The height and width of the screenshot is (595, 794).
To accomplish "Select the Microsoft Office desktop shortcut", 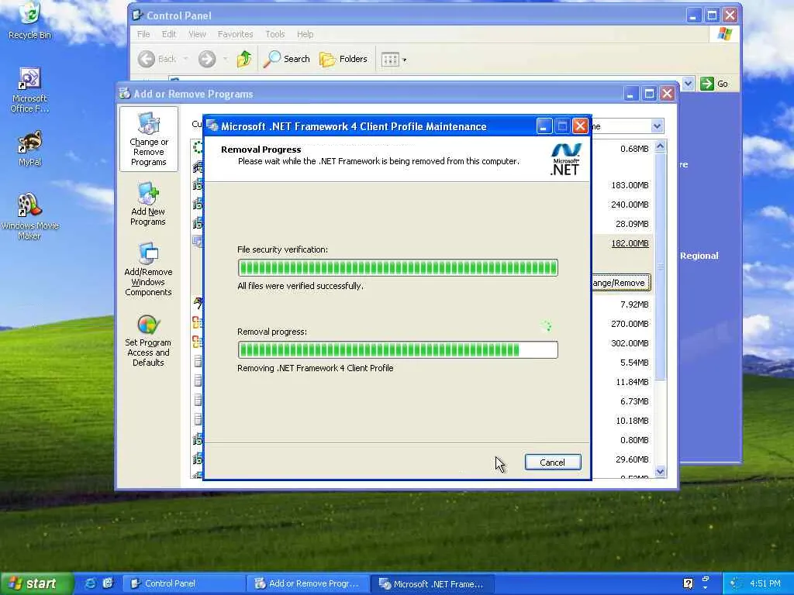I will pyautogui.click(x=29, y=90).
